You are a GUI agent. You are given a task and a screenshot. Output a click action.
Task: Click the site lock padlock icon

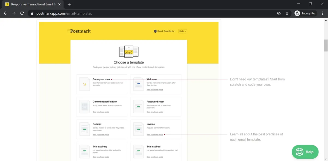tap(32, 13)
